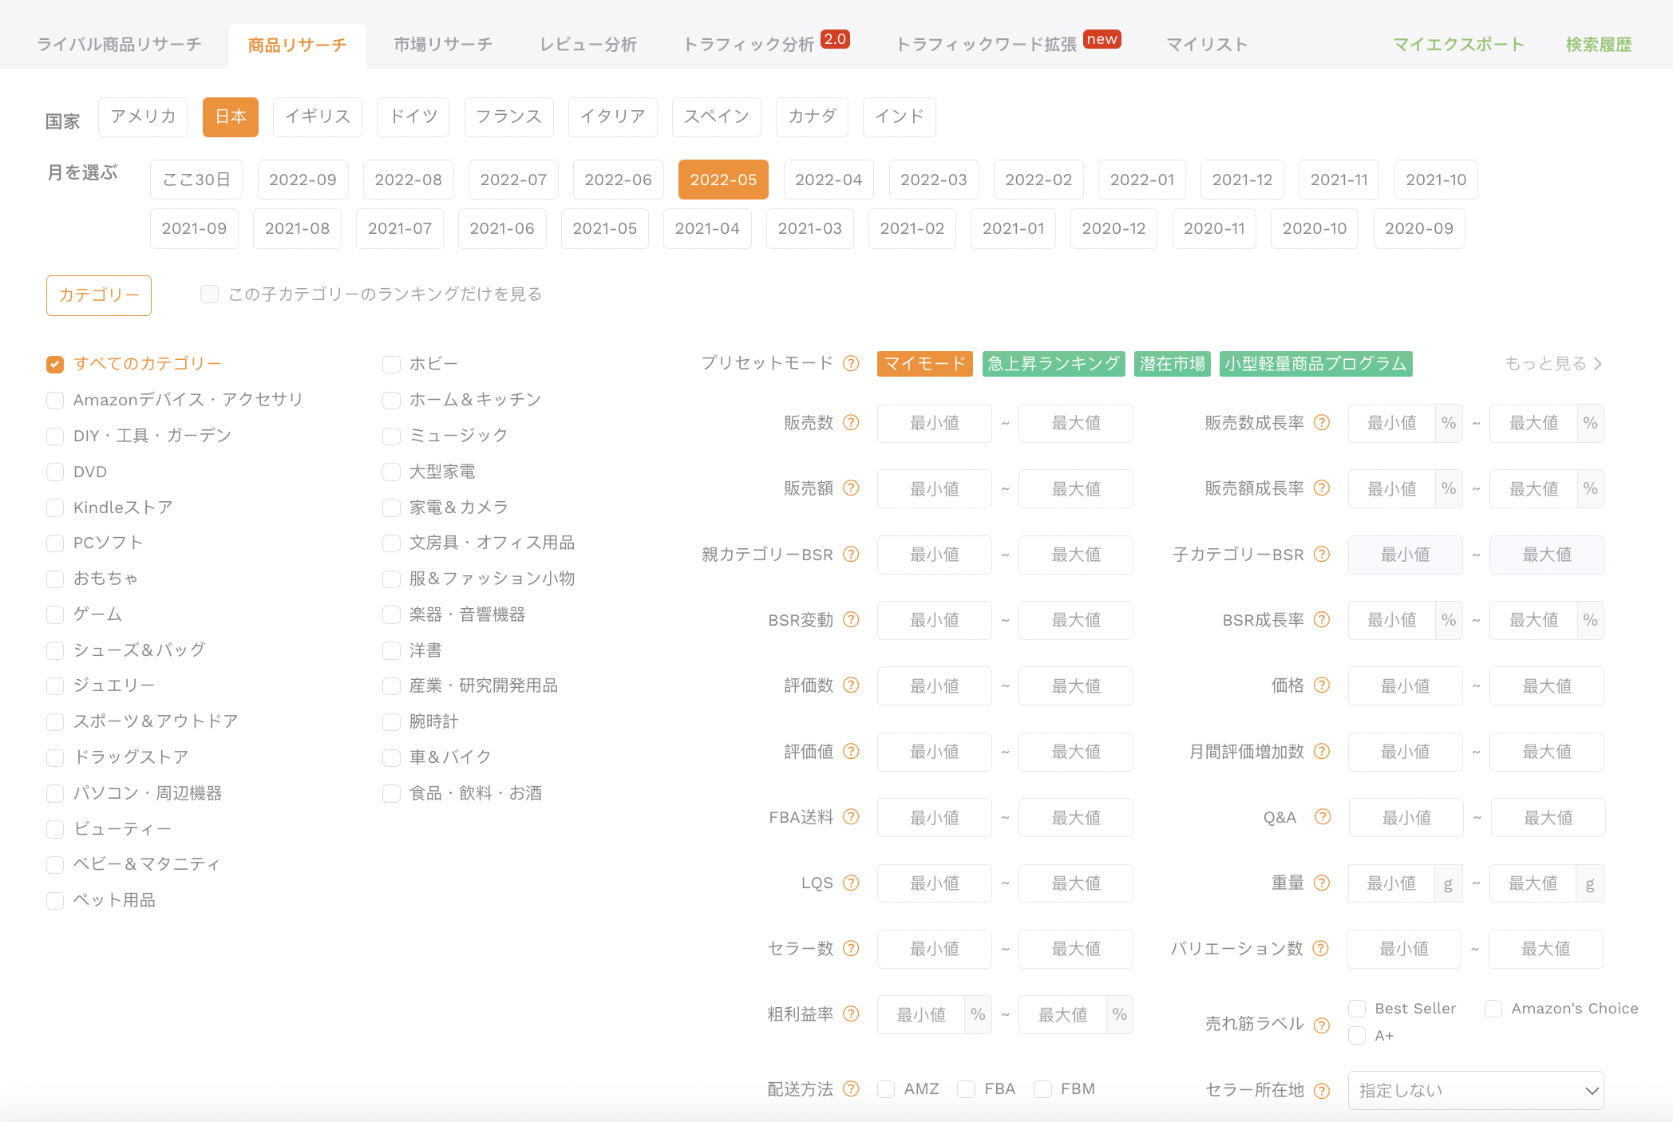This screenshot has height=1122, width=1673.
Task: Apply 潜在市場 preset
Action: click(x=1173, y=363)
